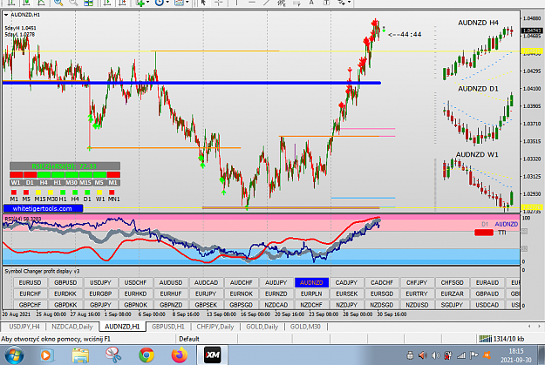
Task: Open the add indicators list
Action: click(140, 3)
